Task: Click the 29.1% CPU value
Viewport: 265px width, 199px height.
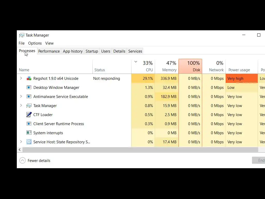Action: click(148, 79)
